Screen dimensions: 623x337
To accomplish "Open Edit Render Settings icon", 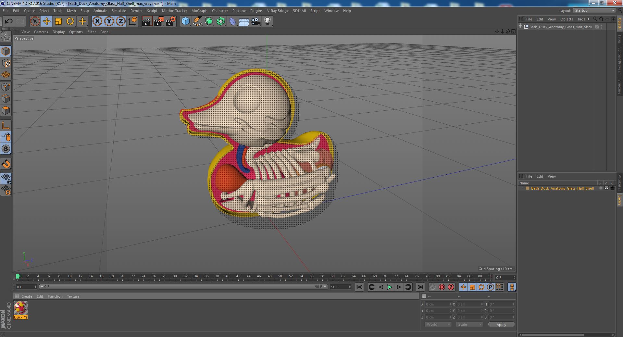I will [171, 21].
